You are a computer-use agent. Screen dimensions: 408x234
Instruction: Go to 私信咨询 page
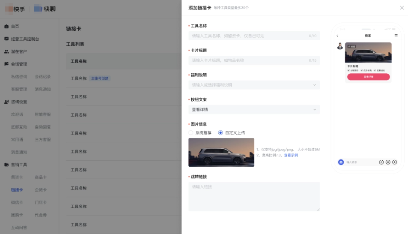tap(19, 77)
